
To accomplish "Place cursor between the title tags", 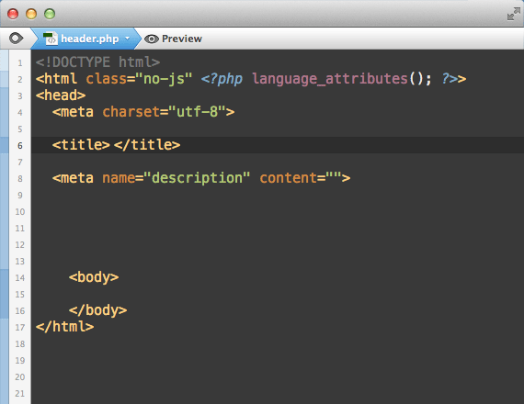I will point(112,145).
